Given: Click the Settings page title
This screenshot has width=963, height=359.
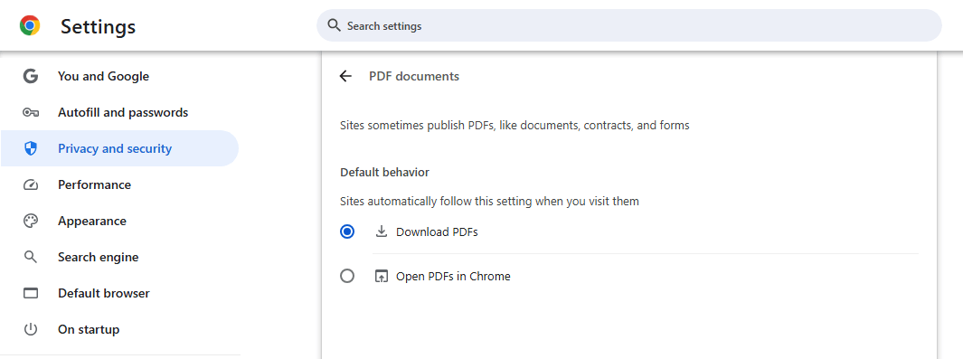Looking at the screenshot, I should (x=99, y=26).
